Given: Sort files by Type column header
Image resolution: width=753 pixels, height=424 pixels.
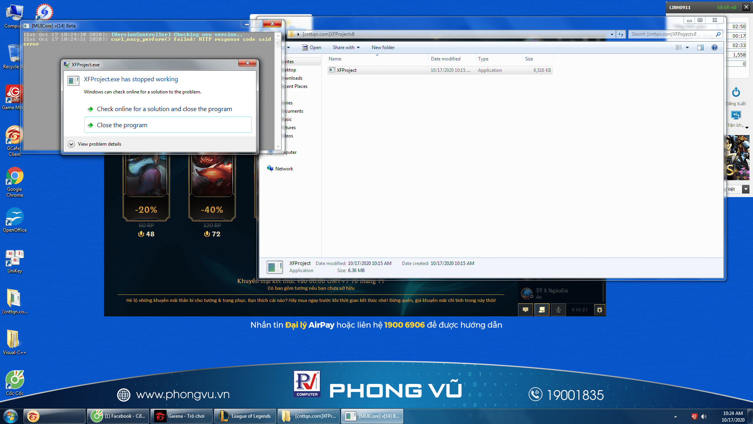Looking at the screenshot, I should tap(499, 59).
